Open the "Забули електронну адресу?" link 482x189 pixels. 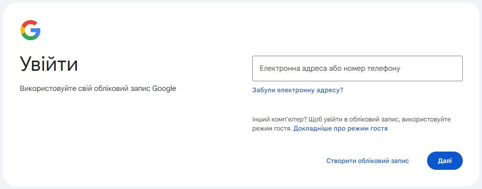coord(298,90)
